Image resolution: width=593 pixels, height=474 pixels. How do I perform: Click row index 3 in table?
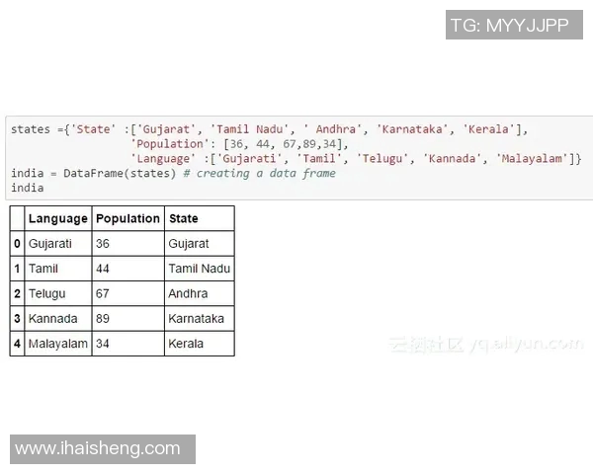point(17,319)
